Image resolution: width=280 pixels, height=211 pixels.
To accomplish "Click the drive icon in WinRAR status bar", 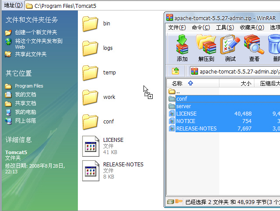I will coord(171,202).
